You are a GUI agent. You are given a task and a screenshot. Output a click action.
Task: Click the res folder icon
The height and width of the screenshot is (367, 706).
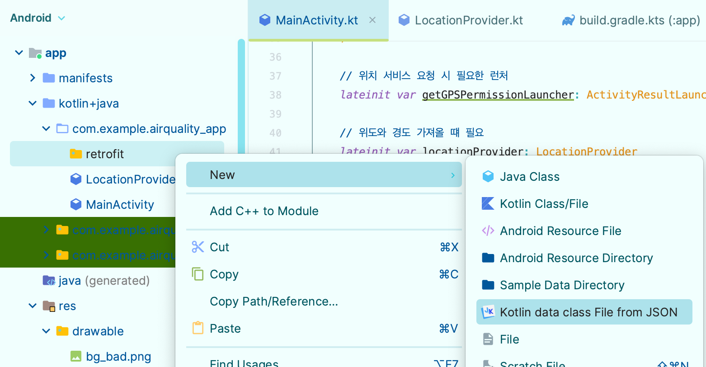(49, 306)
